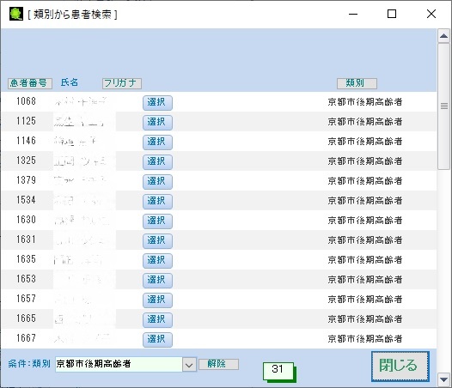Maximize the 類別から患者検索 window

[x=392, y=14]
